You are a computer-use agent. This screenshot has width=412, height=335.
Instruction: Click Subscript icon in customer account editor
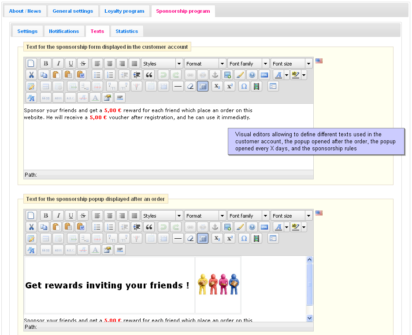coord(217,86)
